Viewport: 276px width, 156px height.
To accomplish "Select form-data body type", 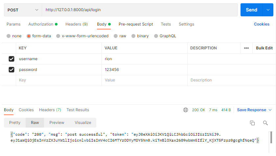I will pos(29,36).
